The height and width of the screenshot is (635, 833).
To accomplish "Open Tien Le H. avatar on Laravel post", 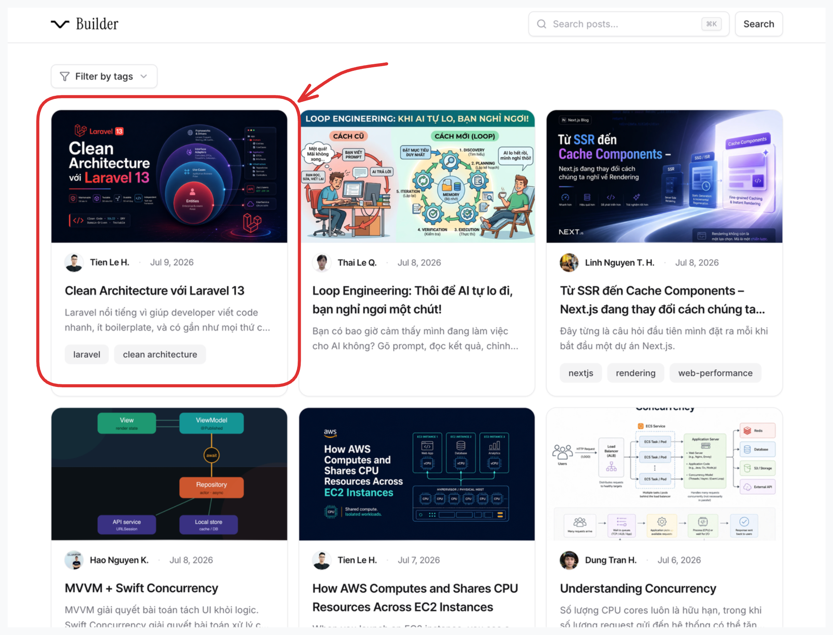I will (x=74, y=263).
